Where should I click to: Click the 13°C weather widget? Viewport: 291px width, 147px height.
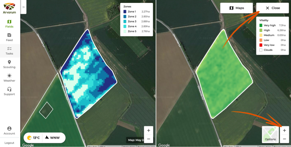pos(34,138)
